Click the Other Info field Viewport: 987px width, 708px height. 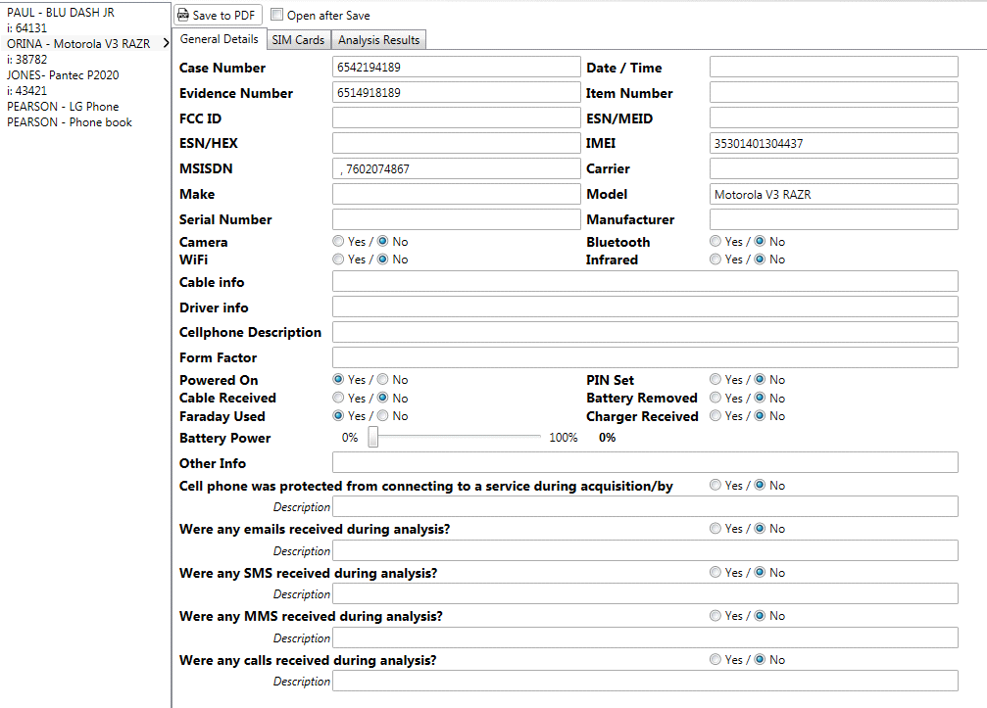645,463
